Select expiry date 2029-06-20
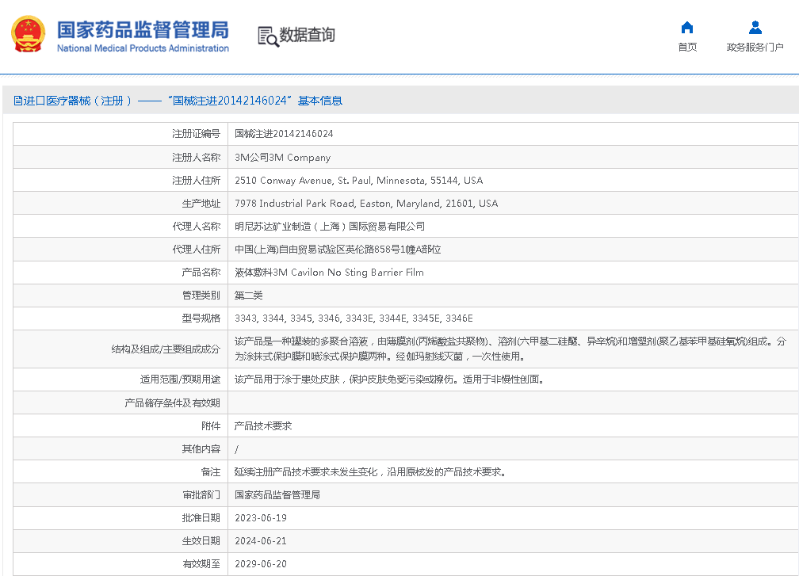Screen dimensions: 799x576 pos(261,564)
